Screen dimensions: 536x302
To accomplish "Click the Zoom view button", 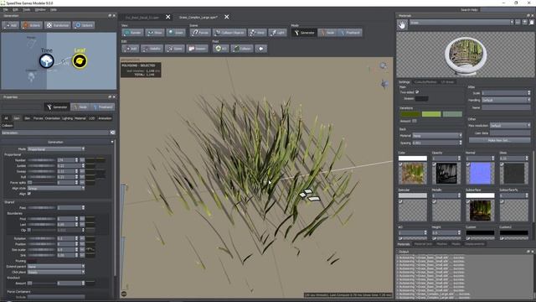I will click(x=176, y=33).
